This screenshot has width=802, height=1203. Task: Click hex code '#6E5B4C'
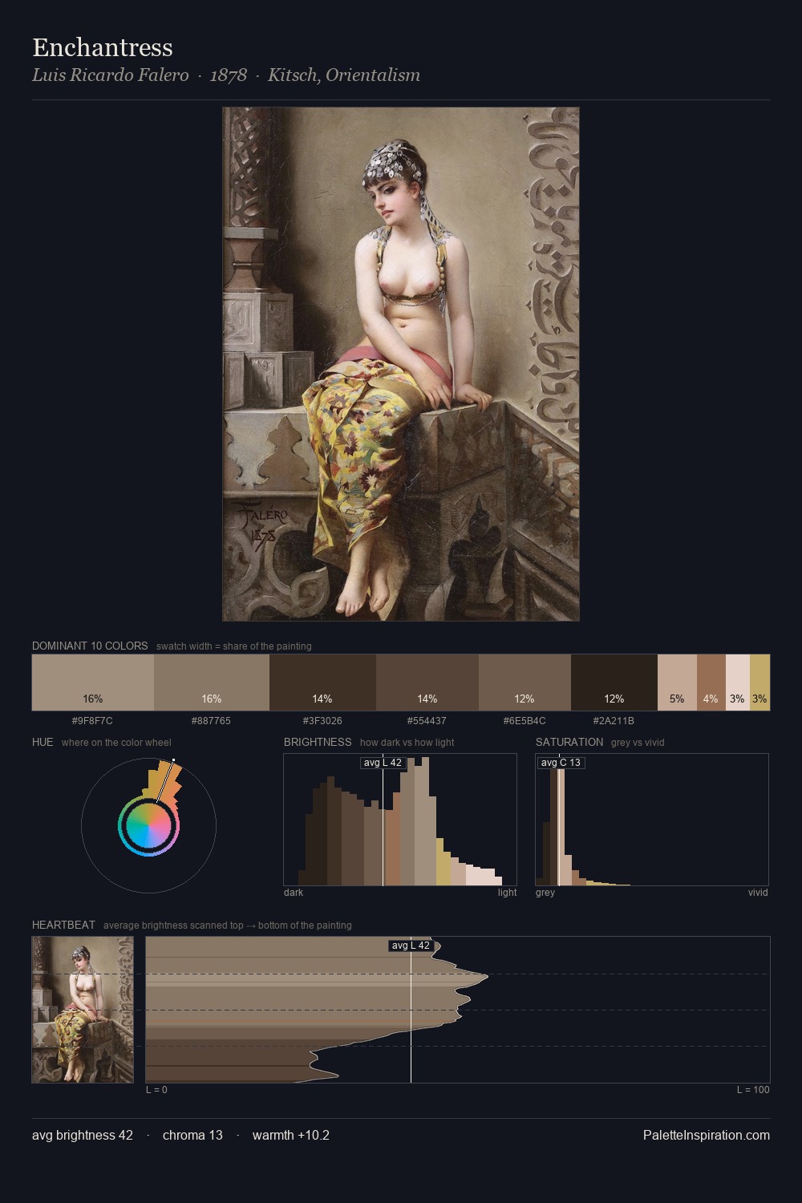(525, 720)
